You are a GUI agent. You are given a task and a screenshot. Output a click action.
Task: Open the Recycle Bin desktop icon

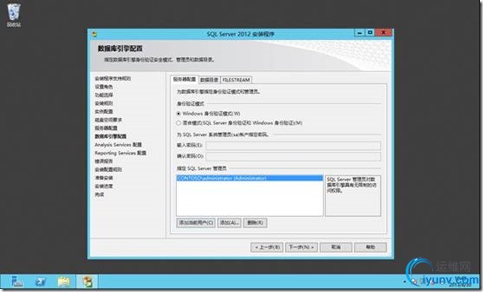coord(13,15)
